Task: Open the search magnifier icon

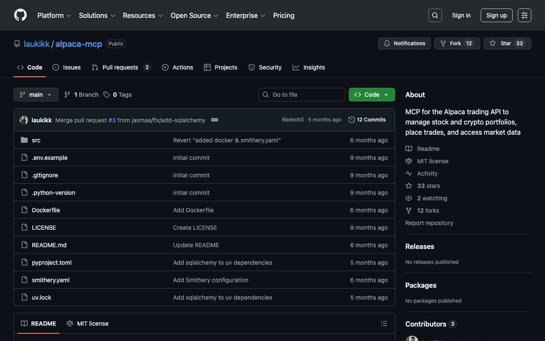Action: 435,15
